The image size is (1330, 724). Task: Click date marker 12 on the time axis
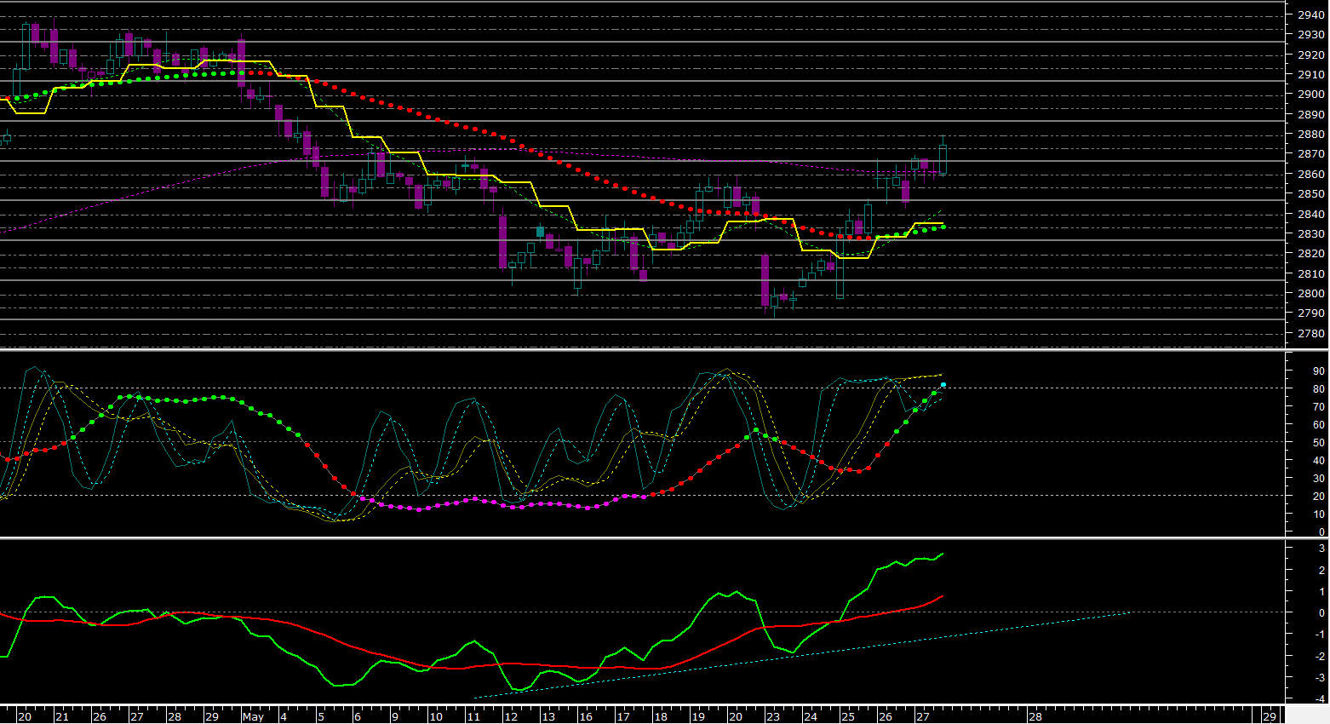click(511, 717)
